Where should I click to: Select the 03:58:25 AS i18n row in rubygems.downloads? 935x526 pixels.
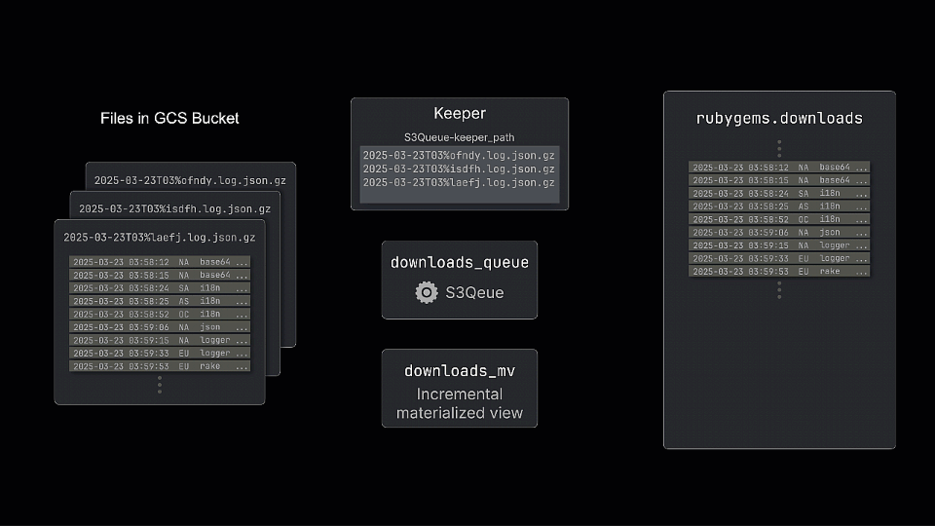tap(779, 206)
